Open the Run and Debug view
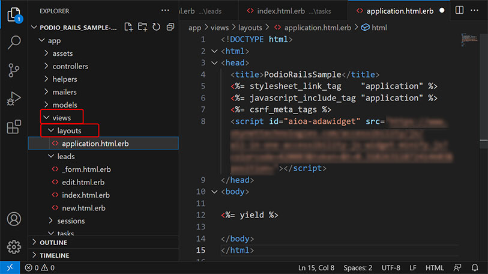This screenshot has width=488, height=274. pyautogui.click(x=14, y=99)
